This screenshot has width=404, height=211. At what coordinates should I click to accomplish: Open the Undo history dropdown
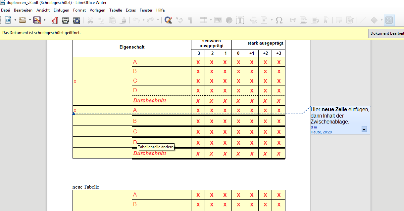pyautogui.click(x=143, y=20)
